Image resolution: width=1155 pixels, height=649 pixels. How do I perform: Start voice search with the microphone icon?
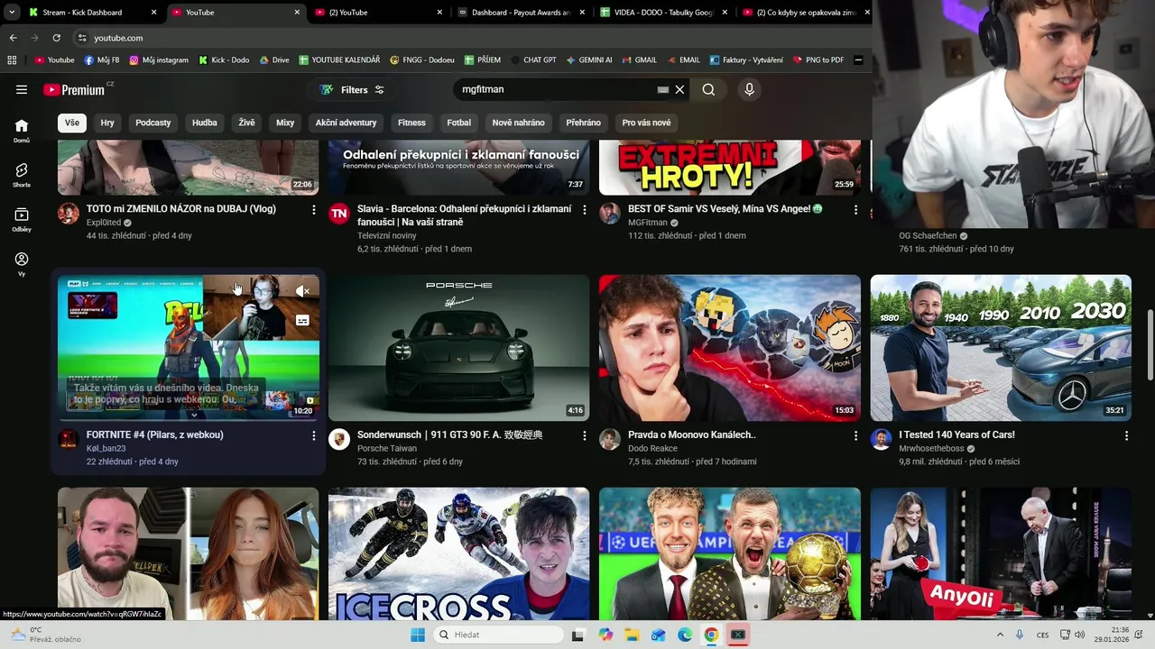pos(749,89)
